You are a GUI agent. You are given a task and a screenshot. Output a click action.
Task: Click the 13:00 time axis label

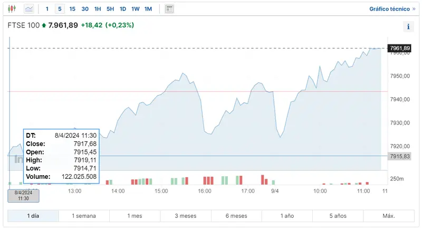(x=74, y=191)
